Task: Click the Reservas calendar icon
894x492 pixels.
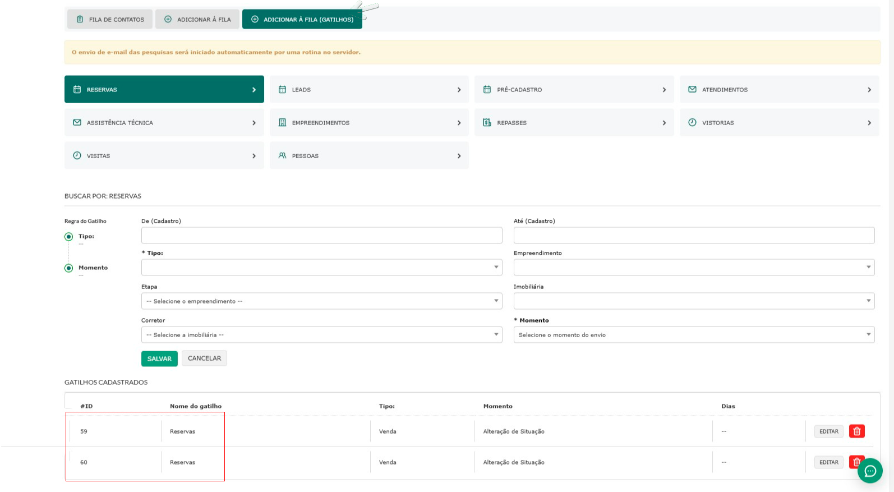Action: [77, 89]
